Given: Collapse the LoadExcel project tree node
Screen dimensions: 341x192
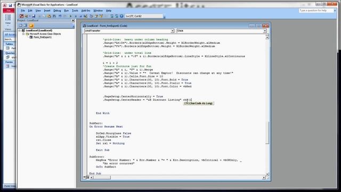Looking at the screenshot, I should [x=20, y=30].
